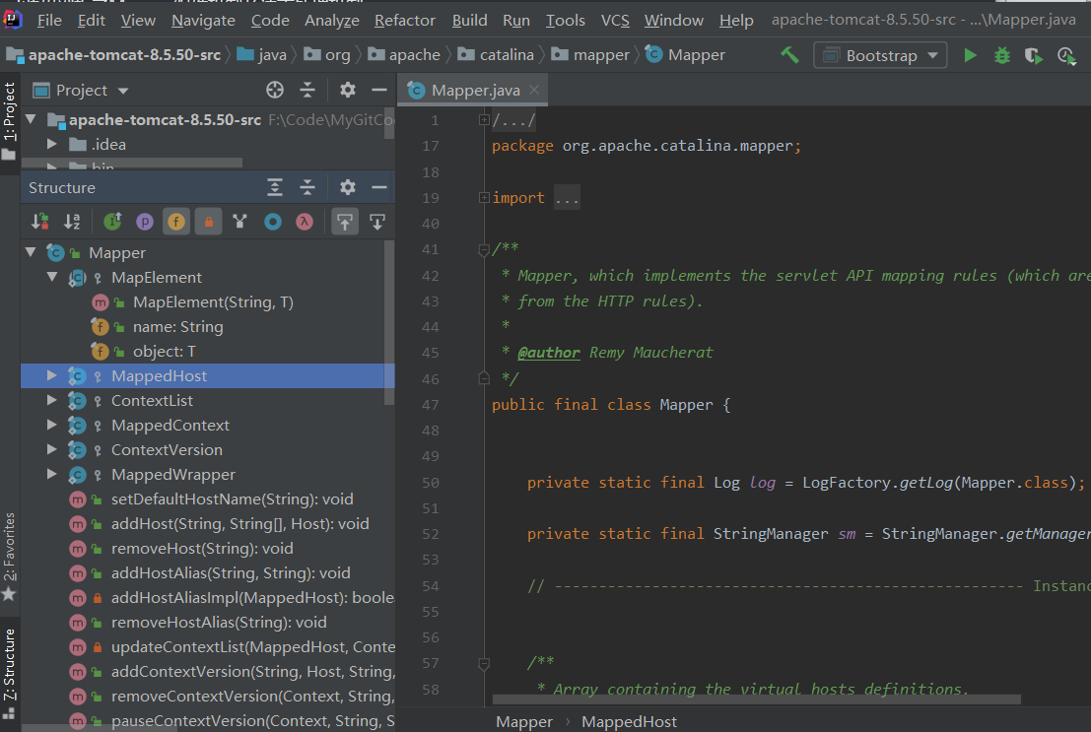Open the File menu
The image size is (1091, 732).
tap(49, 20)
